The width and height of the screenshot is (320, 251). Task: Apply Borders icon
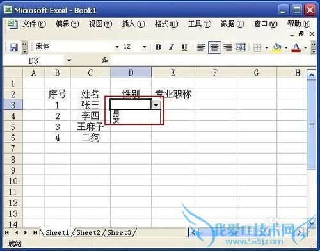pyautogui.click(x=257, y=47)
